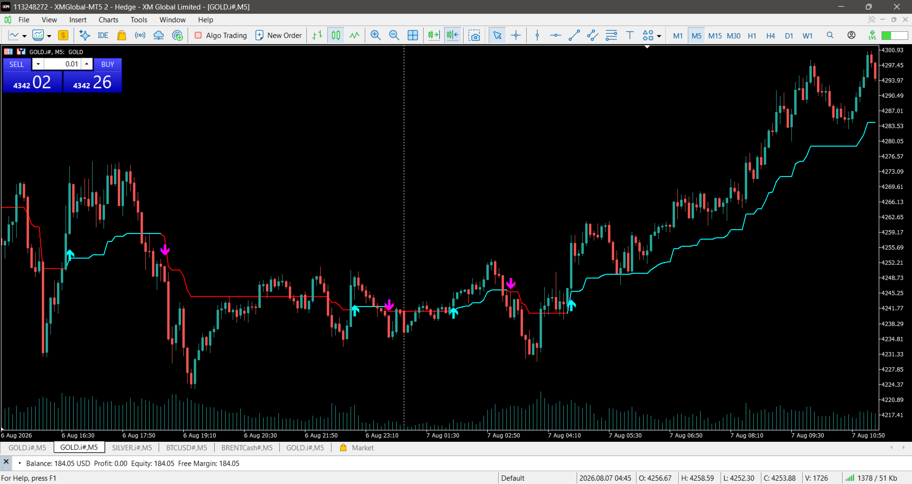Image resolution: width=912 pixels, height=484 pixels.
Task: Click the New Order button
Action: pos(279,35)
